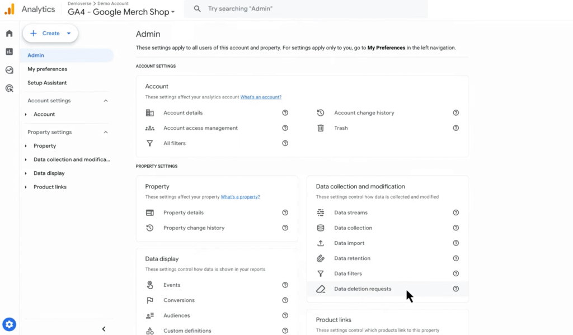Click the Trash bin icon
Viewport: 573px width, 335px height.
coord(321,128)
